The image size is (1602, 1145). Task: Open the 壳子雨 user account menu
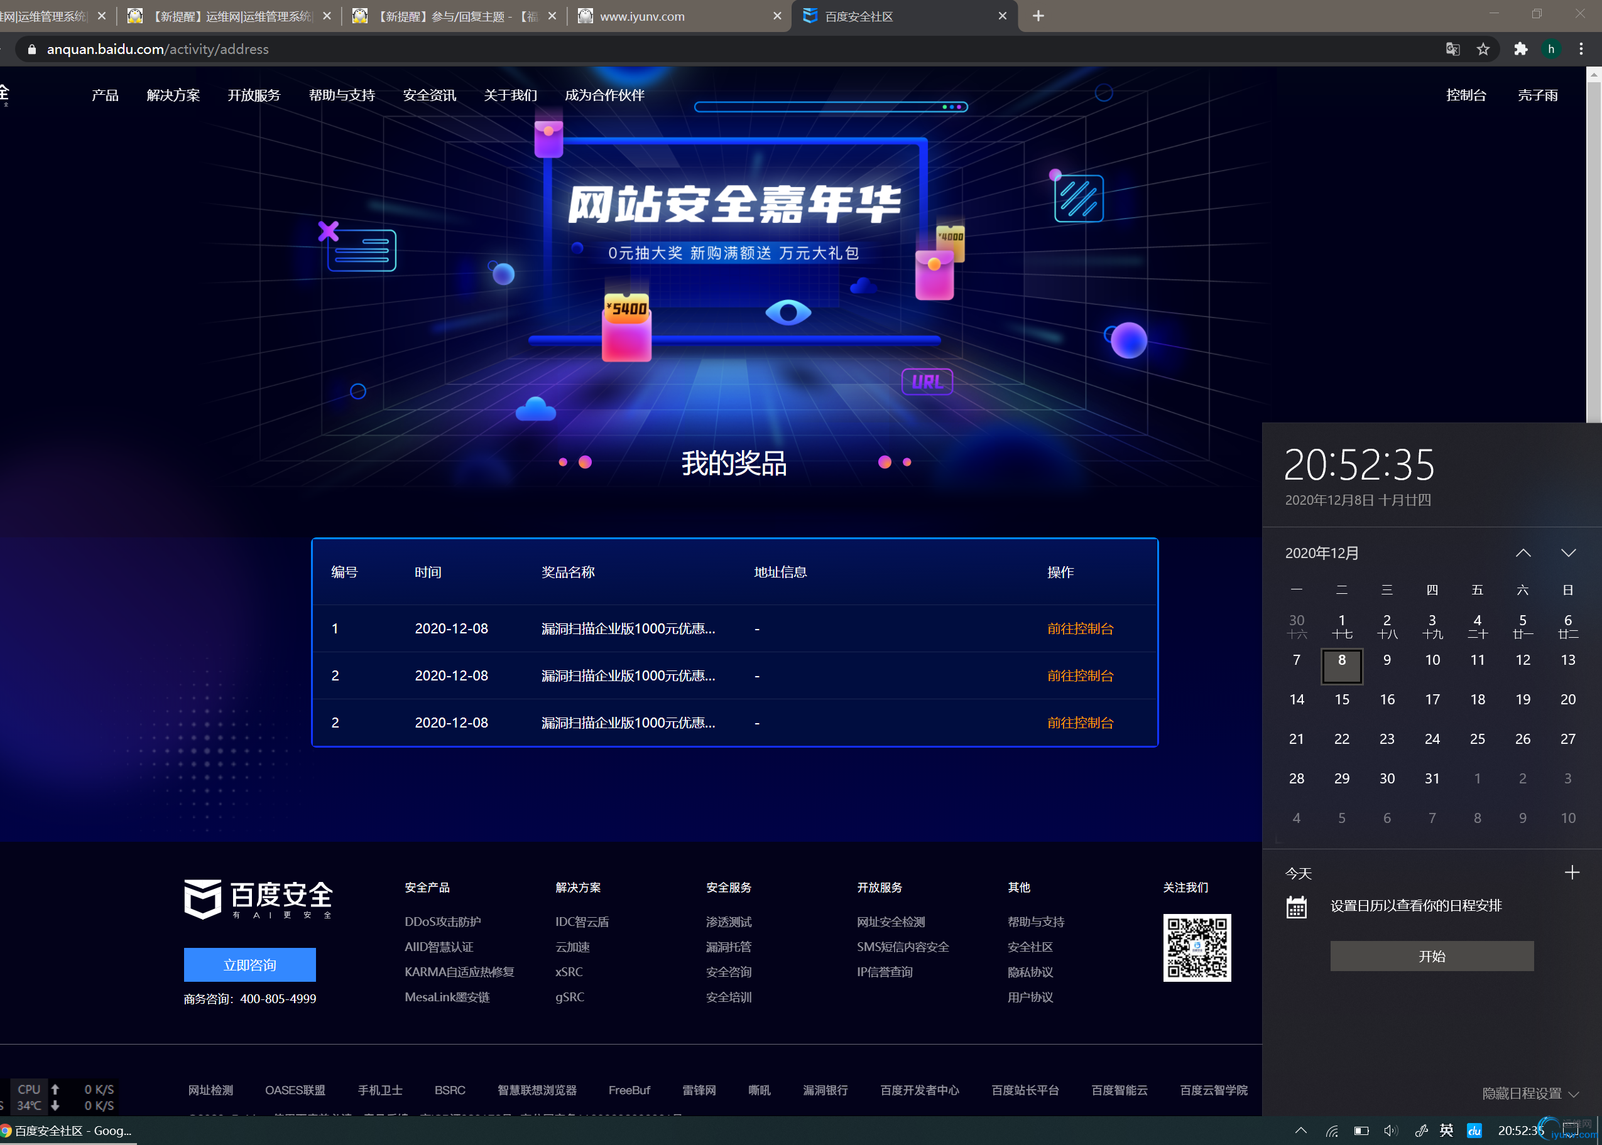click(x=1538, y=95)
